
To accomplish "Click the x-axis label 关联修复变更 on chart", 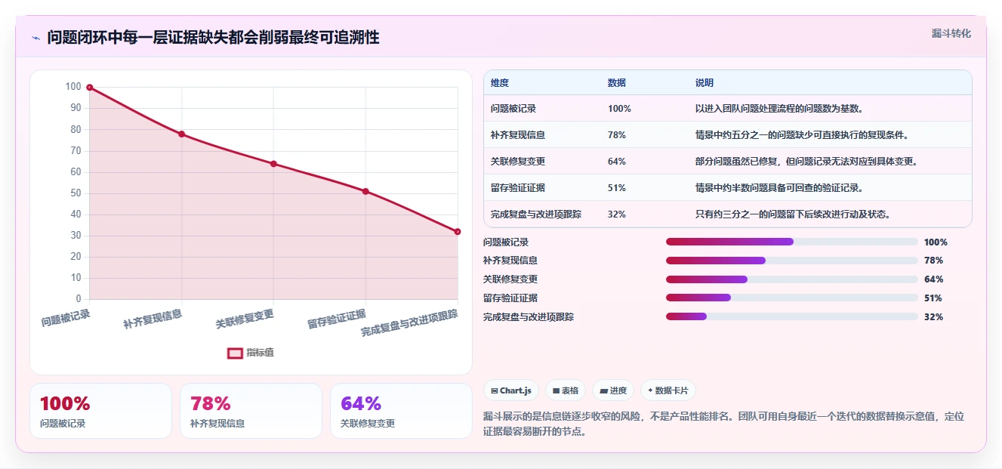I will [245, 319].
